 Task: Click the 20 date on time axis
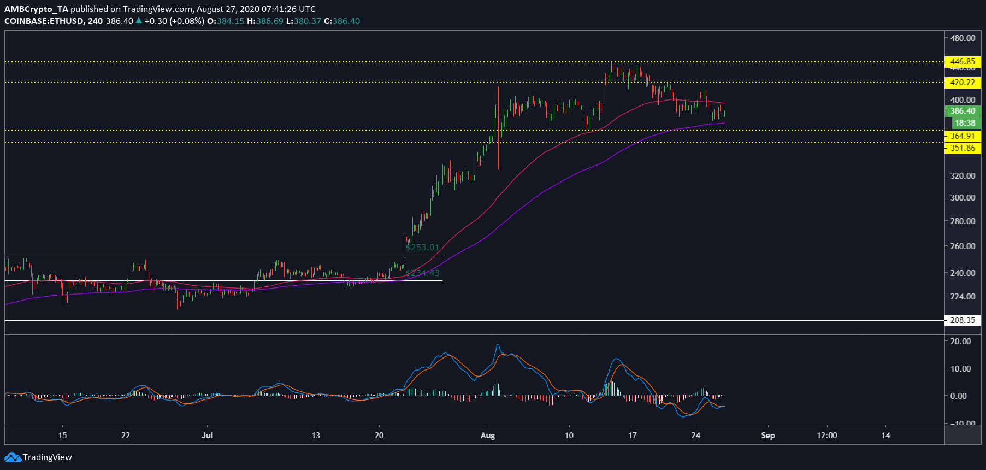(379, 436)
